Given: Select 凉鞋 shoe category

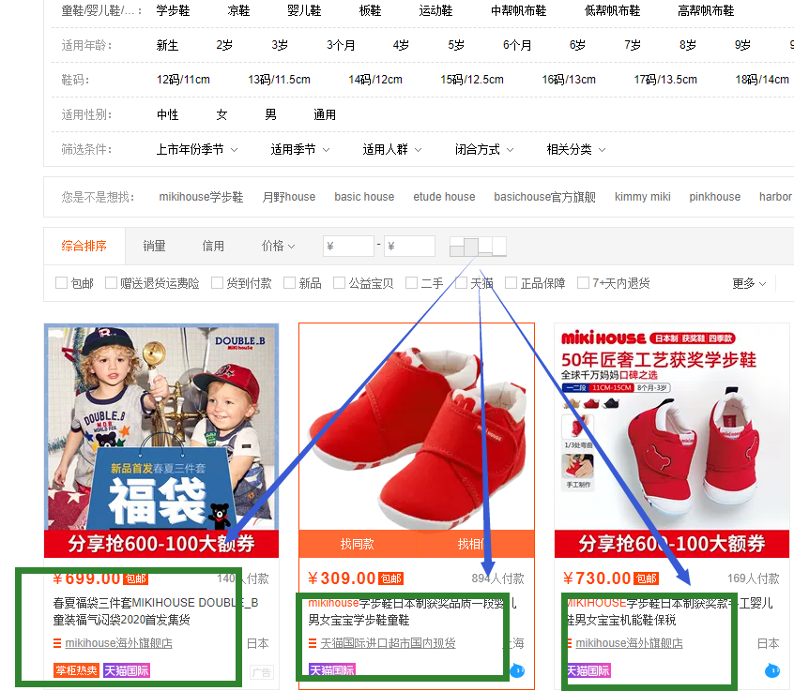Looking at the screenshot, I should 239,10.
